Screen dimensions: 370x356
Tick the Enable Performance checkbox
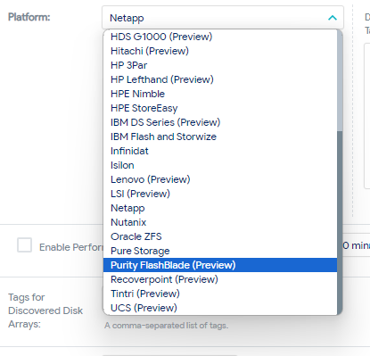click(24, 245)
